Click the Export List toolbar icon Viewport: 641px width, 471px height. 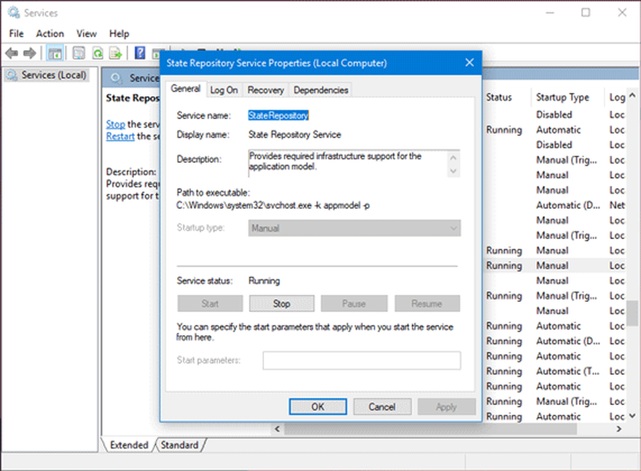click(x=115, y=53)
